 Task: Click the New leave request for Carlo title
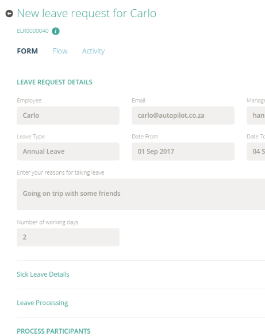click(87, 14)
